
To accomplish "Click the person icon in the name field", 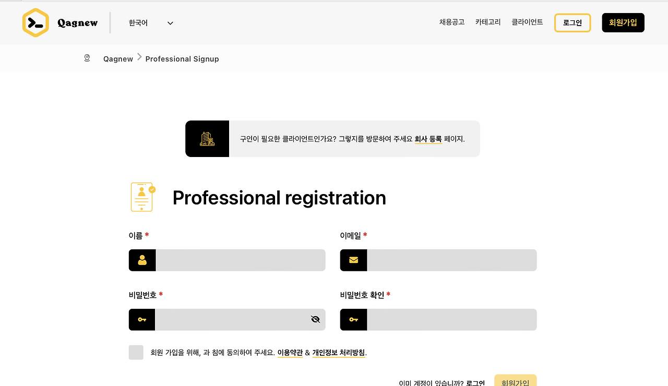I will tap(142, 260).
